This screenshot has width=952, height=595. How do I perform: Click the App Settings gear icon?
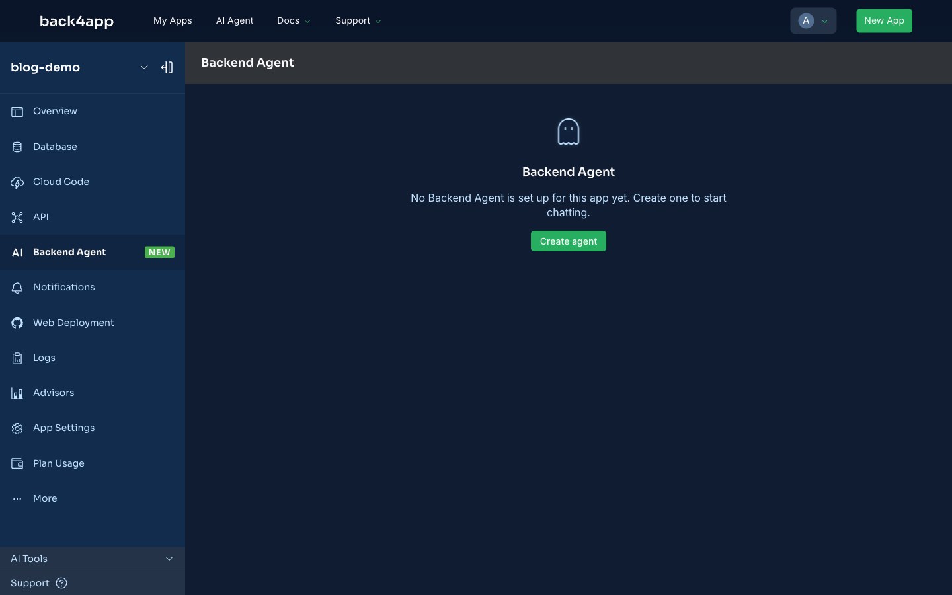pyautogui.click(x=17, y=428)
